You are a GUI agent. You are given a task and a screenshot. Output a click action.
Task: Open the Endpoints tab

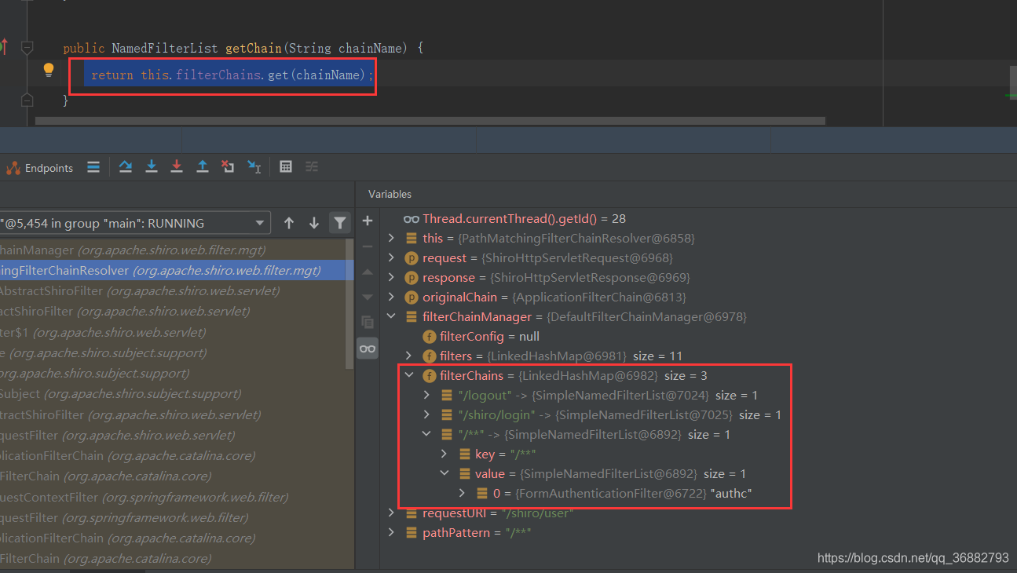coord(39,168)
